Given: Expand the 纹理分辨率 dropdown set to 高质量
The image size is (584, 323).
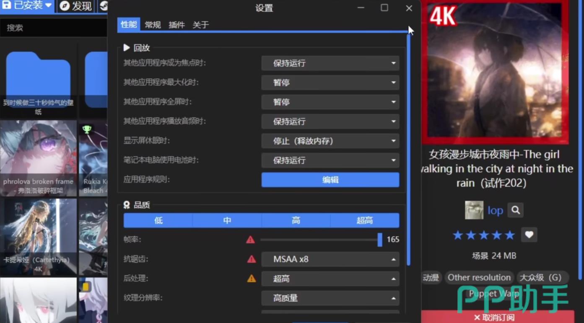Looking at the screenshot, I should pyautogui.click(x=330, y=298).
